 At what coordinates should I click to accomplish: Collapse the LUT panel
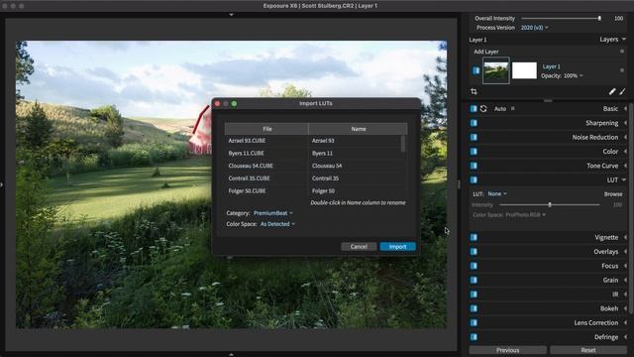click(624, 179)
